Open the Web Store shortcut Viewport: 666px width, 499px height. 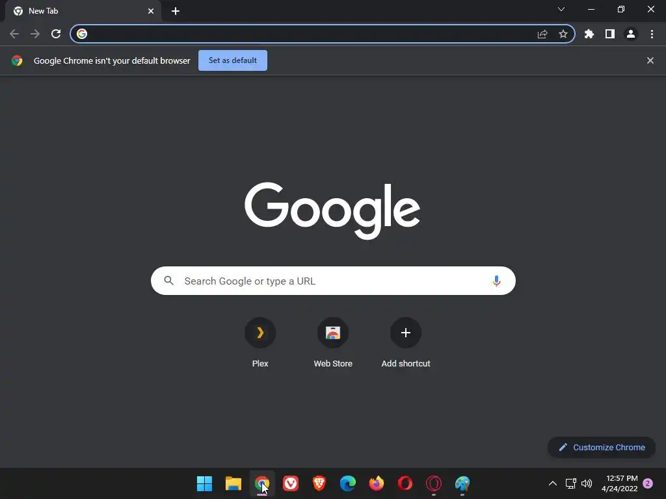click(333, 343)
